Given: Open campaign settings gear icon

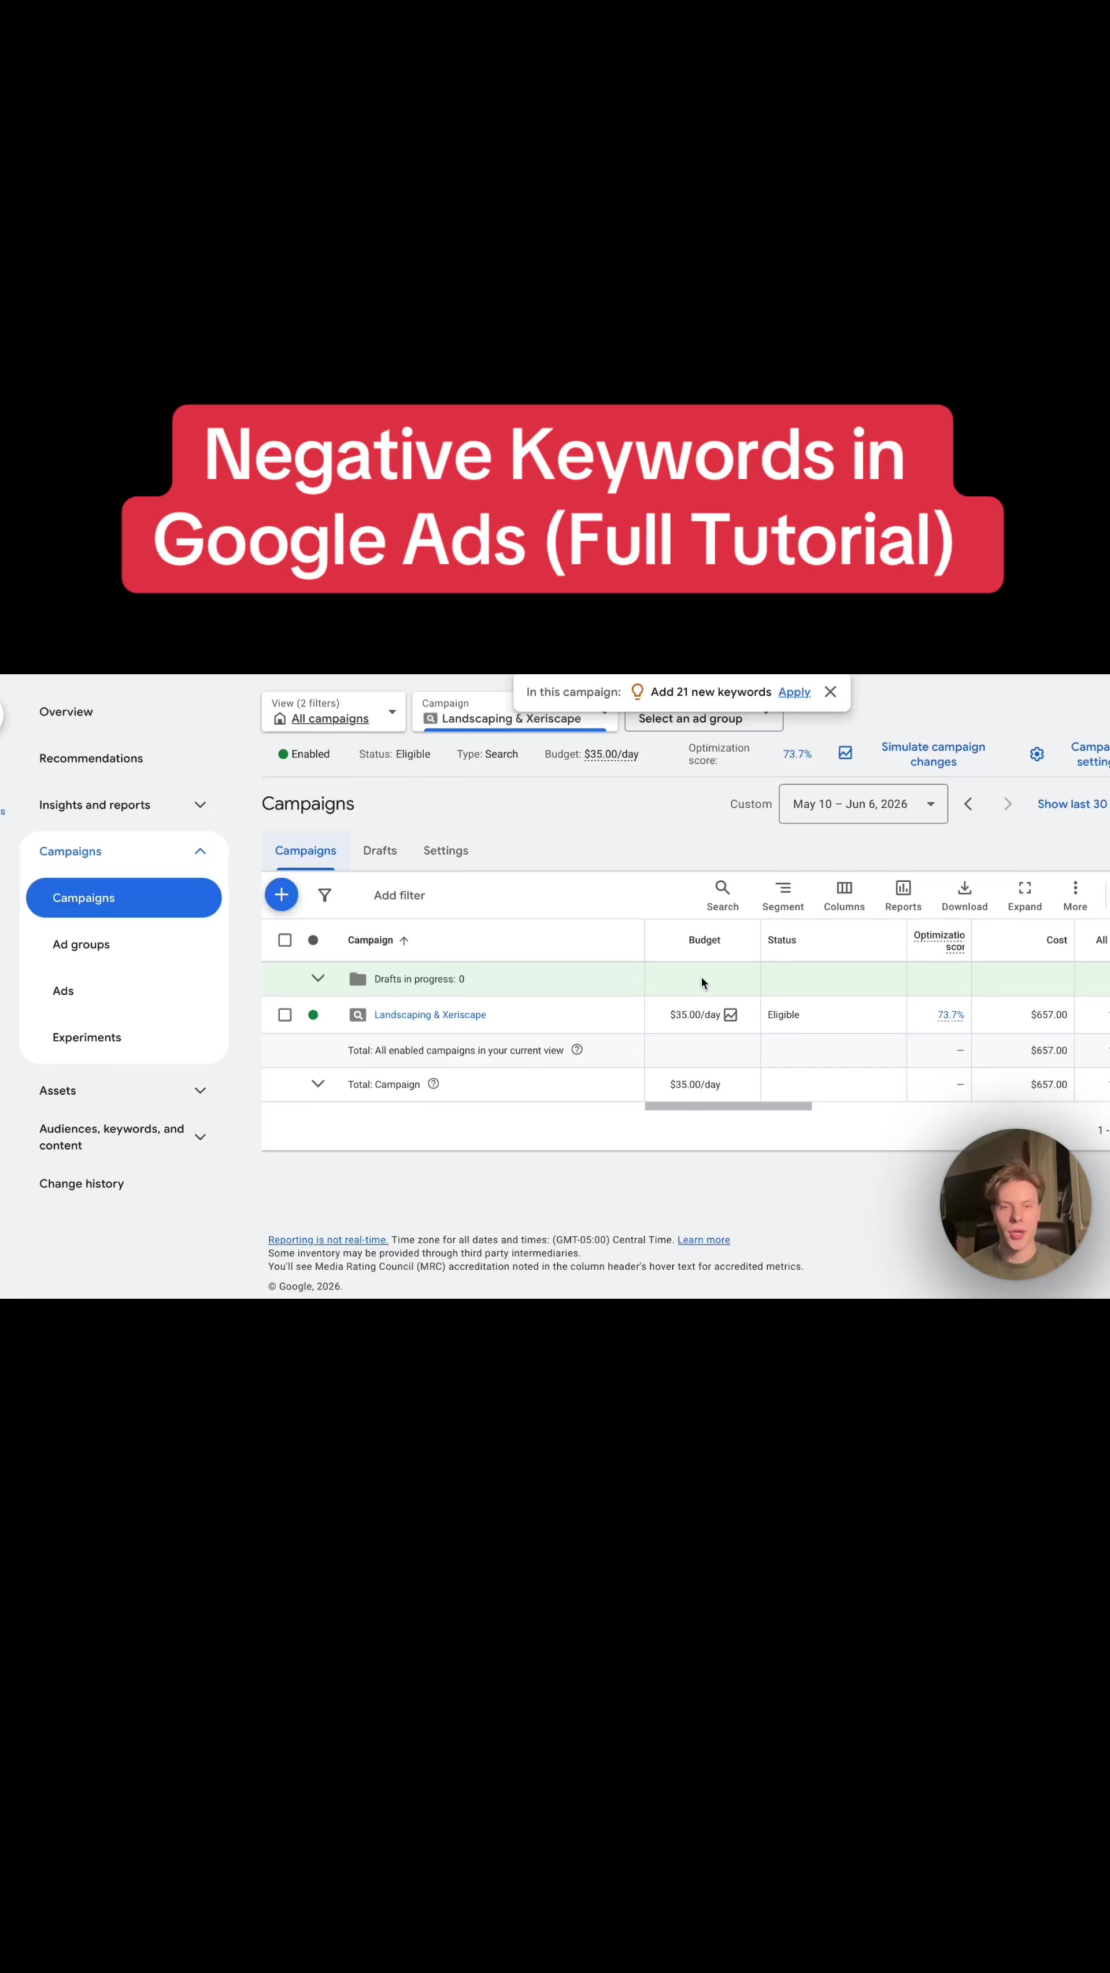Looking at the screenshot, I should (x=1037, y=755).
